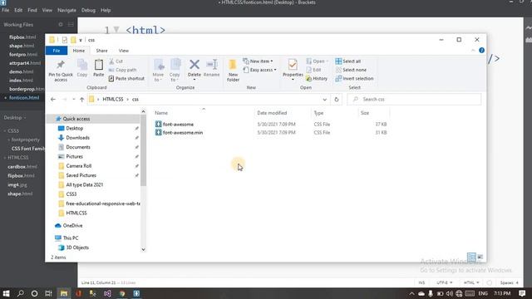Image resolution: width=532 pixels, height=299 pixels.
Task: Click navigation pane scrollbar down arrow
Action: pos(143,249)
